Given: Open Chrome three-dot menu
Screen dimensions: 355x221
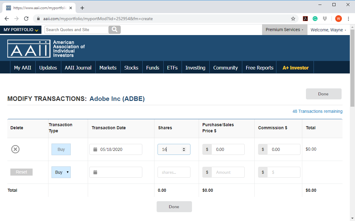Looking at the screenshot, I should coord(348,19).
